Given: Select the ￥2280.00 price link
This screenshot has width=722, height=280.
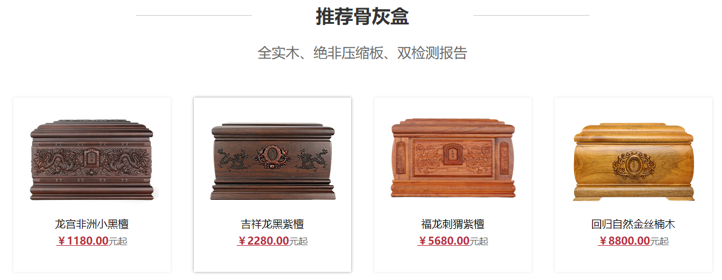Looking at the screenshot, I should 263,241.
